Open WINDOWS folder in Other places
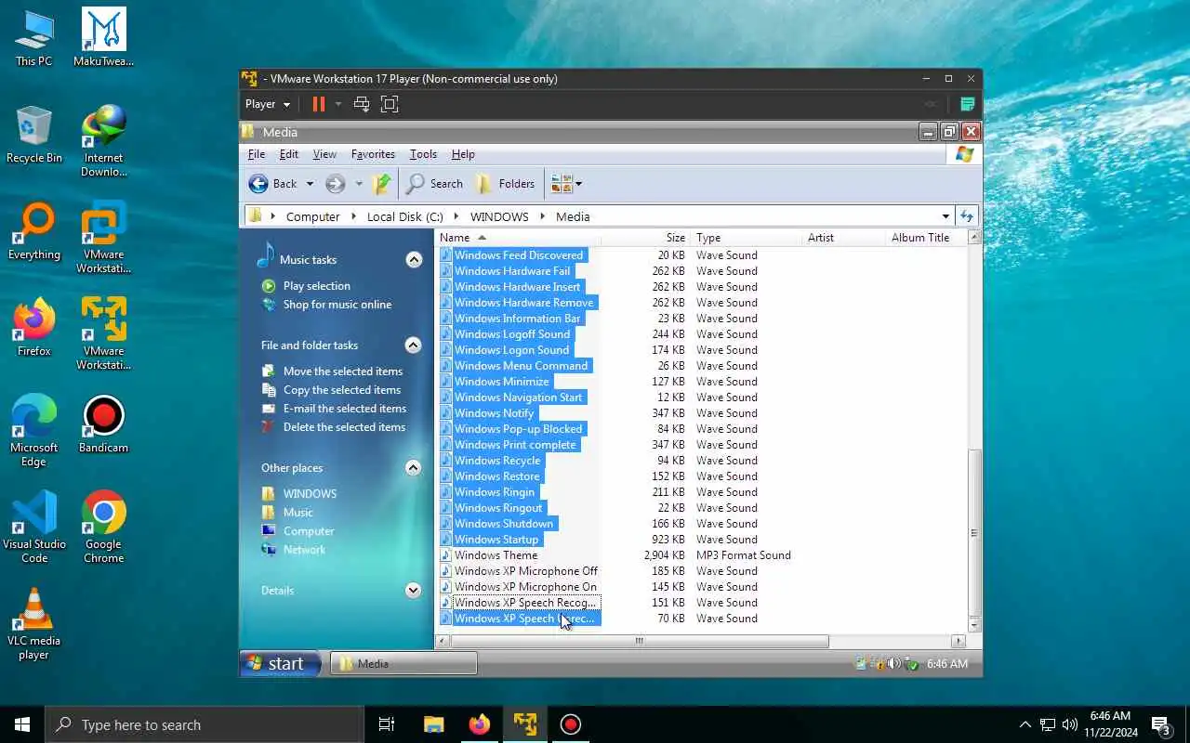The image size is (1190, 743). (310, 494)
